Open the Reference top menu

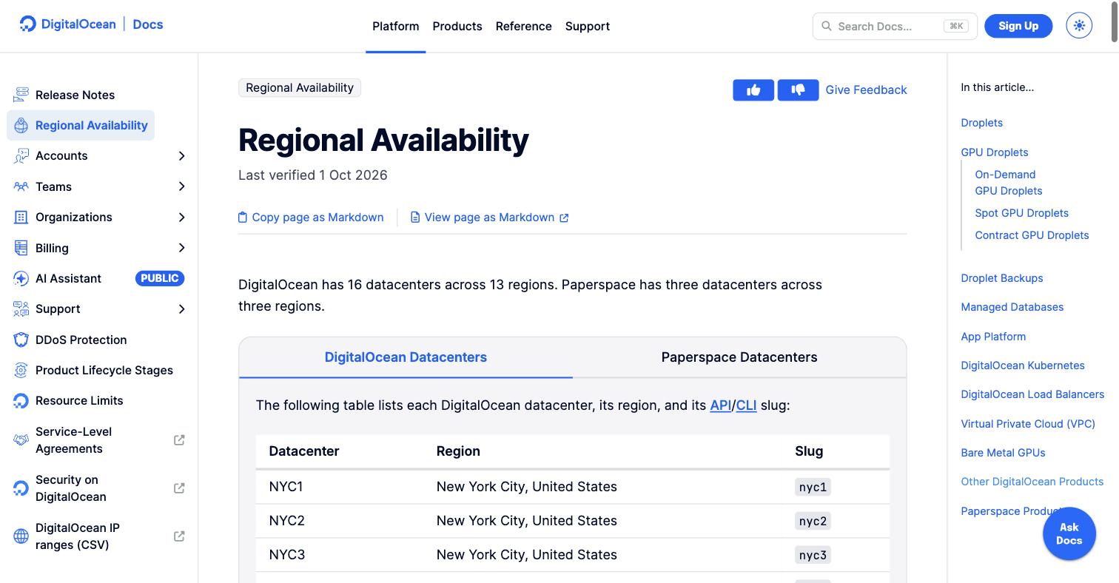pos(524,26)
